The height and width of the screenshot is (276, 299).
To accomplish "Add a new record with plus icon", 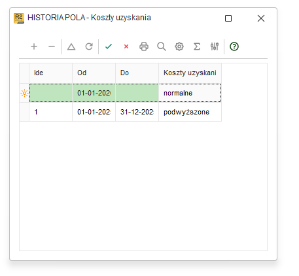I will 34,46.
